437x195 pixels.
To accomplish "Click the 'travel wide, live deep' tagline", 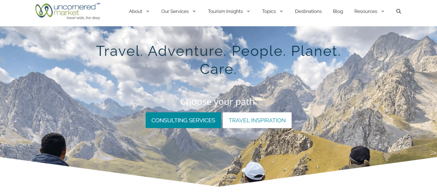I will click(83, 18).
